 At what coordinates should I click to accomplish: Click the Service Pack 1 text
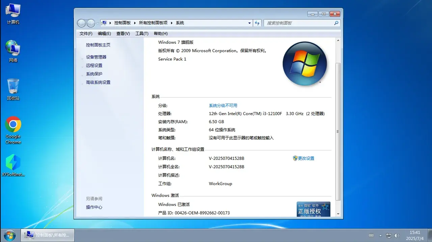[172, 59]
